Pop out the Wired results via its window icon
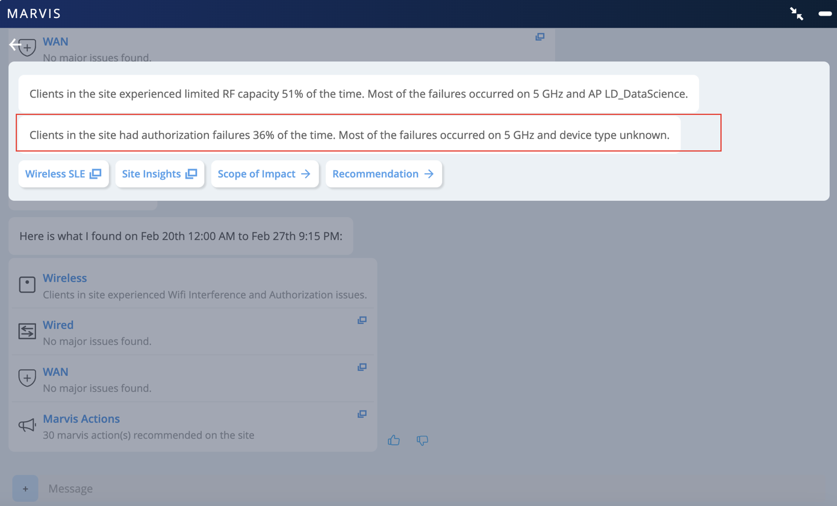 [362, 320]
